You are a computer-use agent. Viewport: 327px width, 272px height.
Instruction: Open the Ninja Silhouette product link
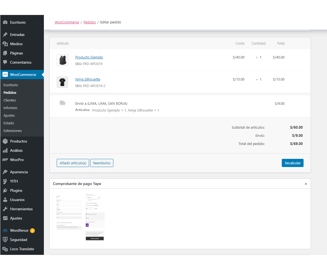pyautogui.click(x=87, y=79)
